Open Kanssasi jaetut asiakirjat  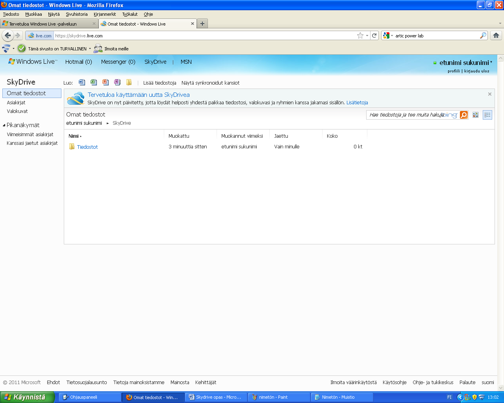pos(32,143)
